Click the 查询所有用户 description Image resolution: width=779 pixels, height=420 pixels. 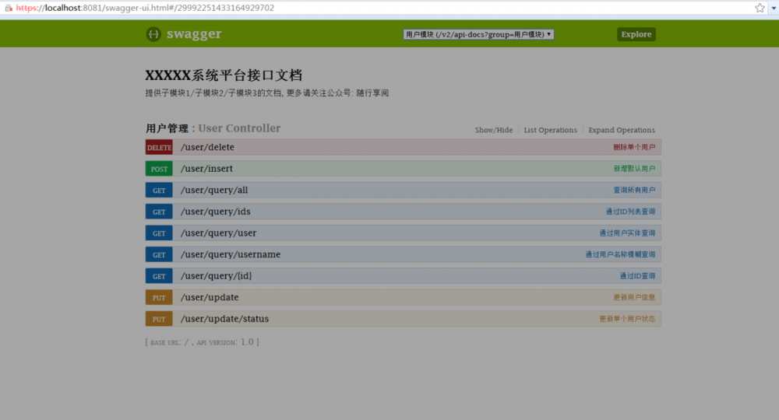[x=634, y=190]
